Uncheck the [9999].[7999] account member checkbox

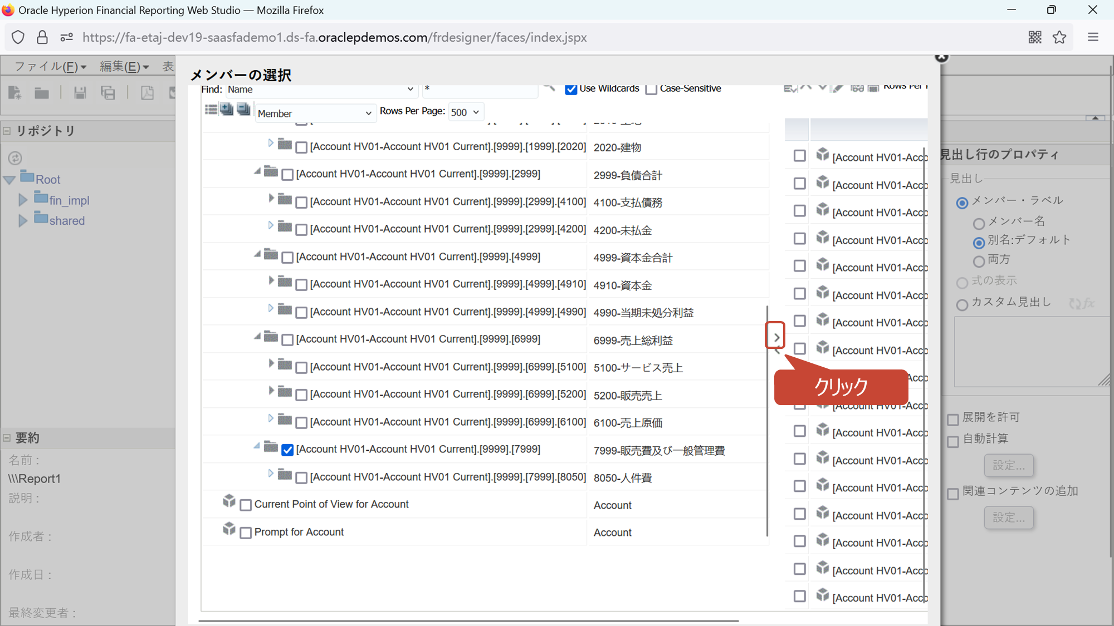click(x=287, y=450)
